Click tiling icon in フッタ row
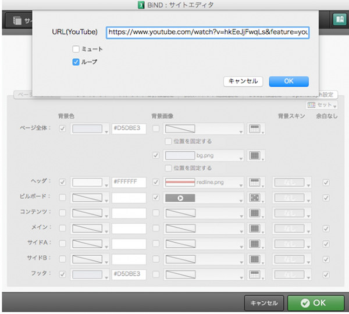Screen dimensions: 349x314 pyautogui.click(x=253, y=273)
